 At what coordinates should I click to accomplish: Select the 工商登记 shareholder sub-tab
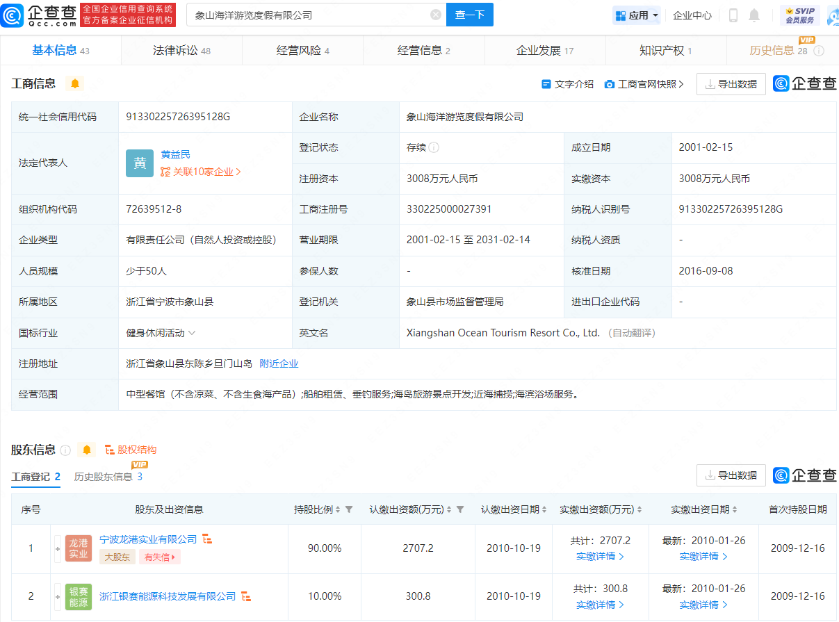click(36, 477)
